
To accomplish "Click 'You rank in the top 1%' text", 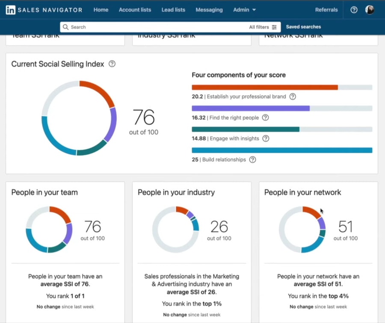I will click(x=192, y=304).
